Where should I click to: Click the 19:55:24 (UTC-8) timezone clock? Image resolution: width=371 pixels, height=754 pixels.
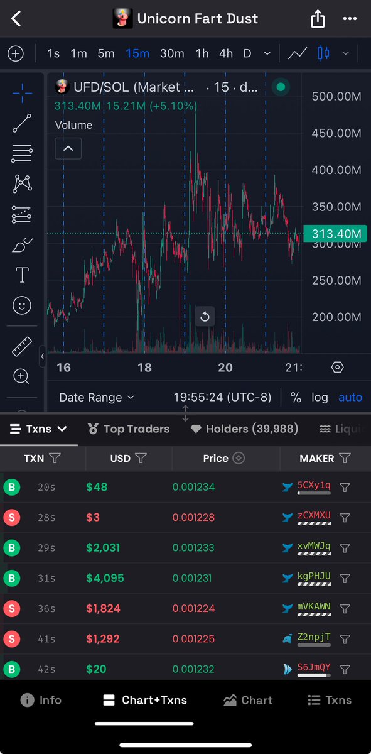222,397
